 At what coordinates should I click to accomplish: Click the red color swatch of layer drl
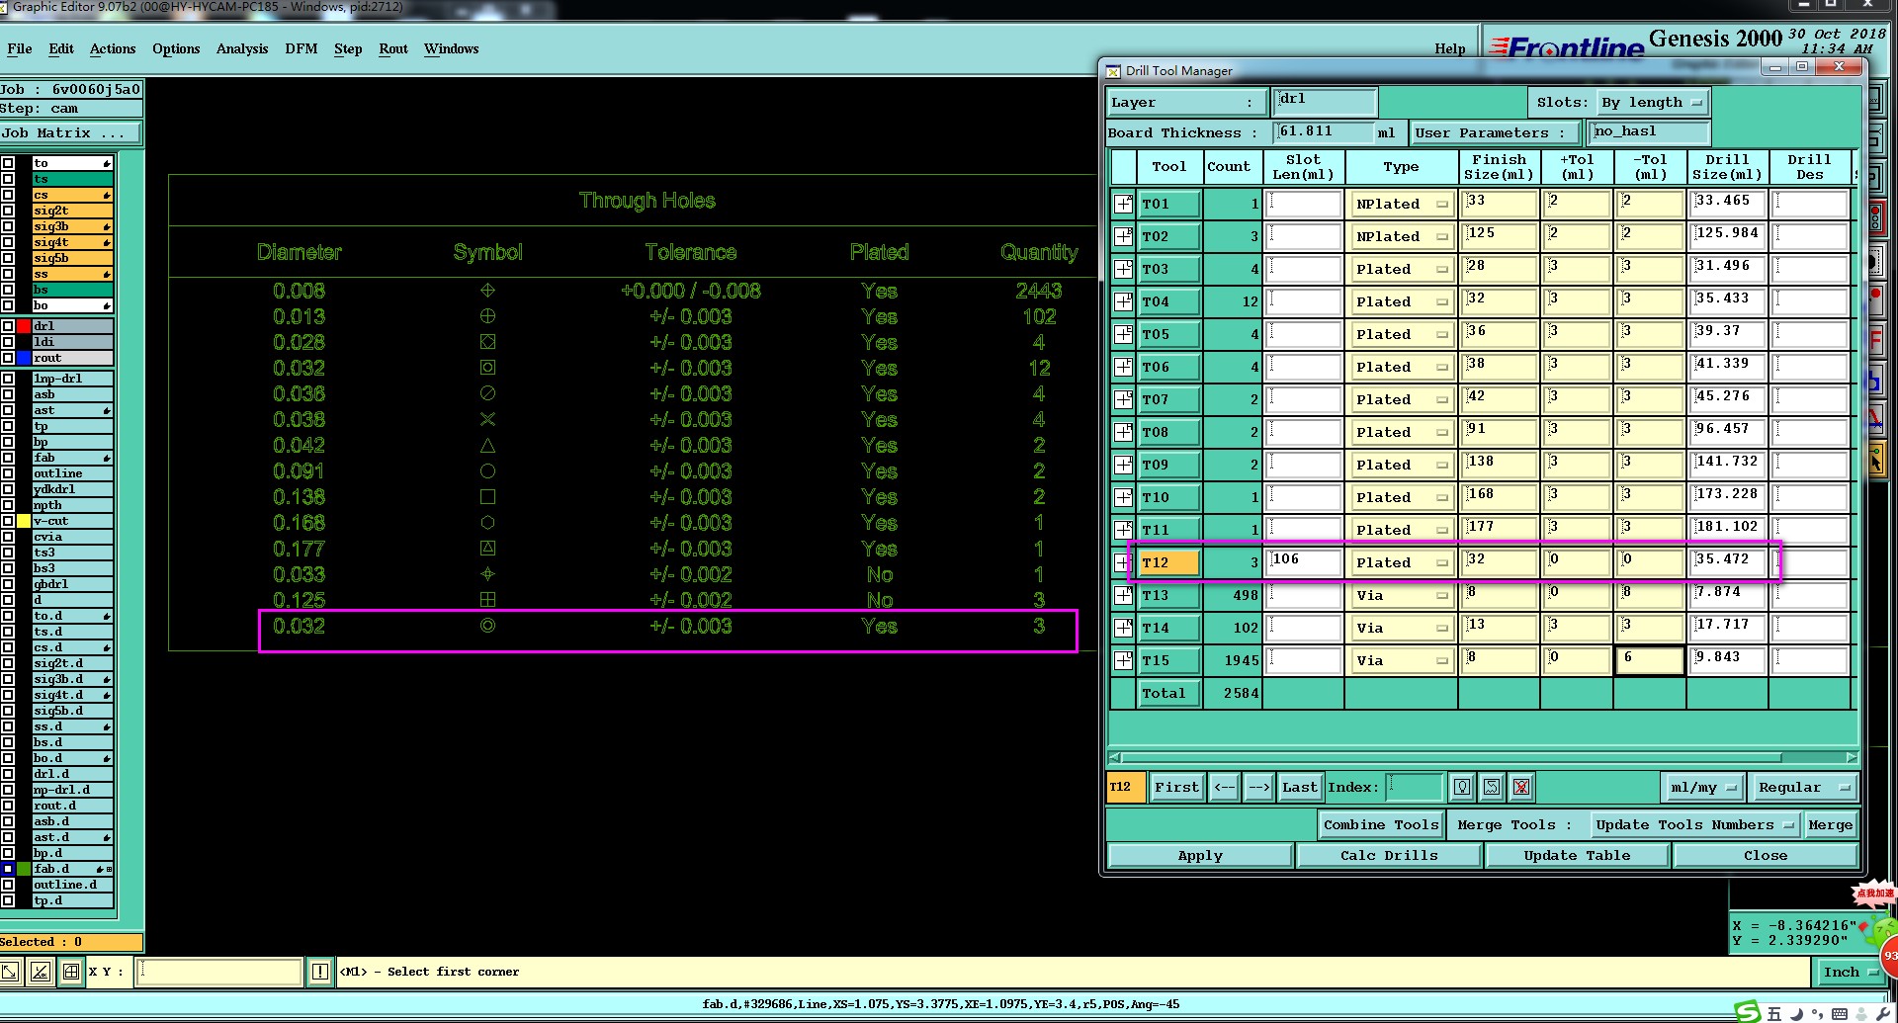24,326
